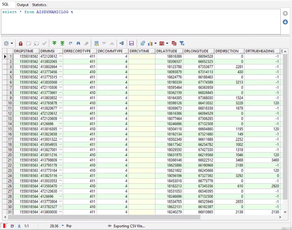Click the 1:1 zoom control in the status bar
This screenshot has height=230, width=292.
26,226
